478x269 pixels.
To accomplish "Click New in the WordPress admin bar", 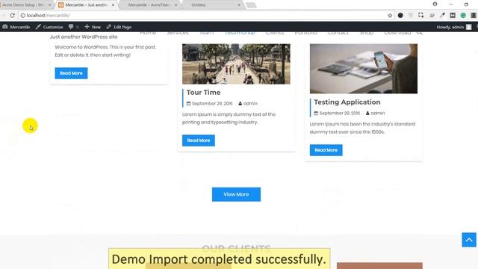I will [93, 27].
